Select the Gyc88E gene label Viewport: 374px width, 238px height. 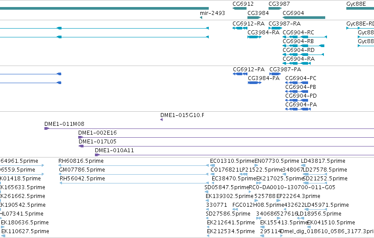click(356, 4)
